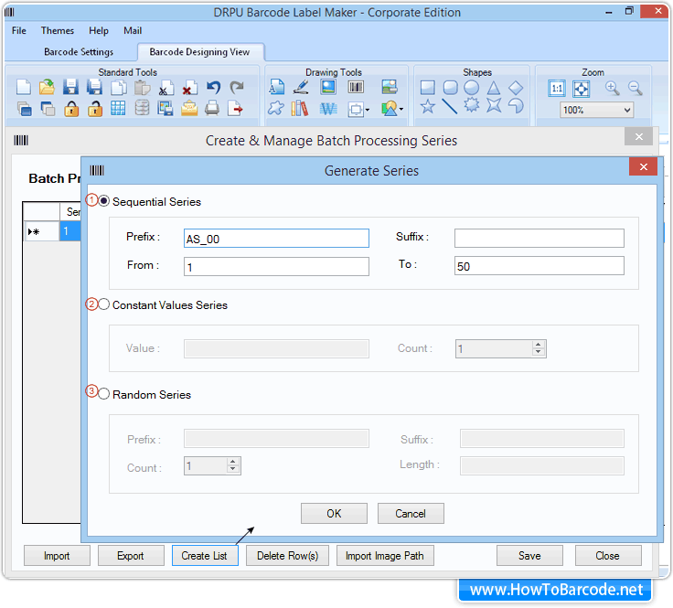Select the Barcode drawing tool icon
Viewport: 673px width, 608px height.
(356, 87)
